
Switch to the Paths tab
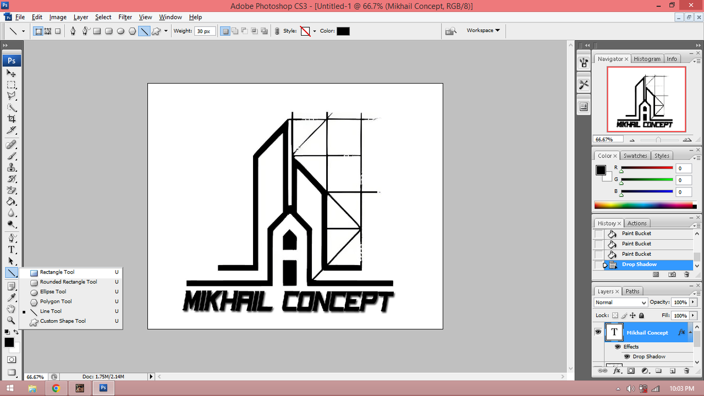coord(632,291)
